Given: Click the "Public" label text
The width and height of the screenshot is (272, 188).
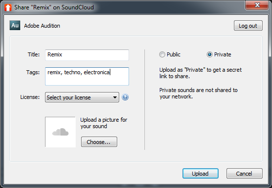Looking at the screenshot, I should click(x=174, y=54).
